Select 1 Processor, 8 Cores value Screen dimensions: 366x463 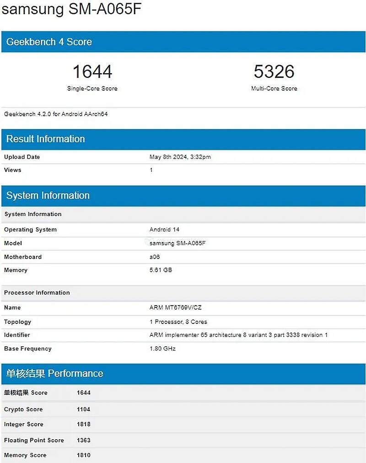pos(178,322)
